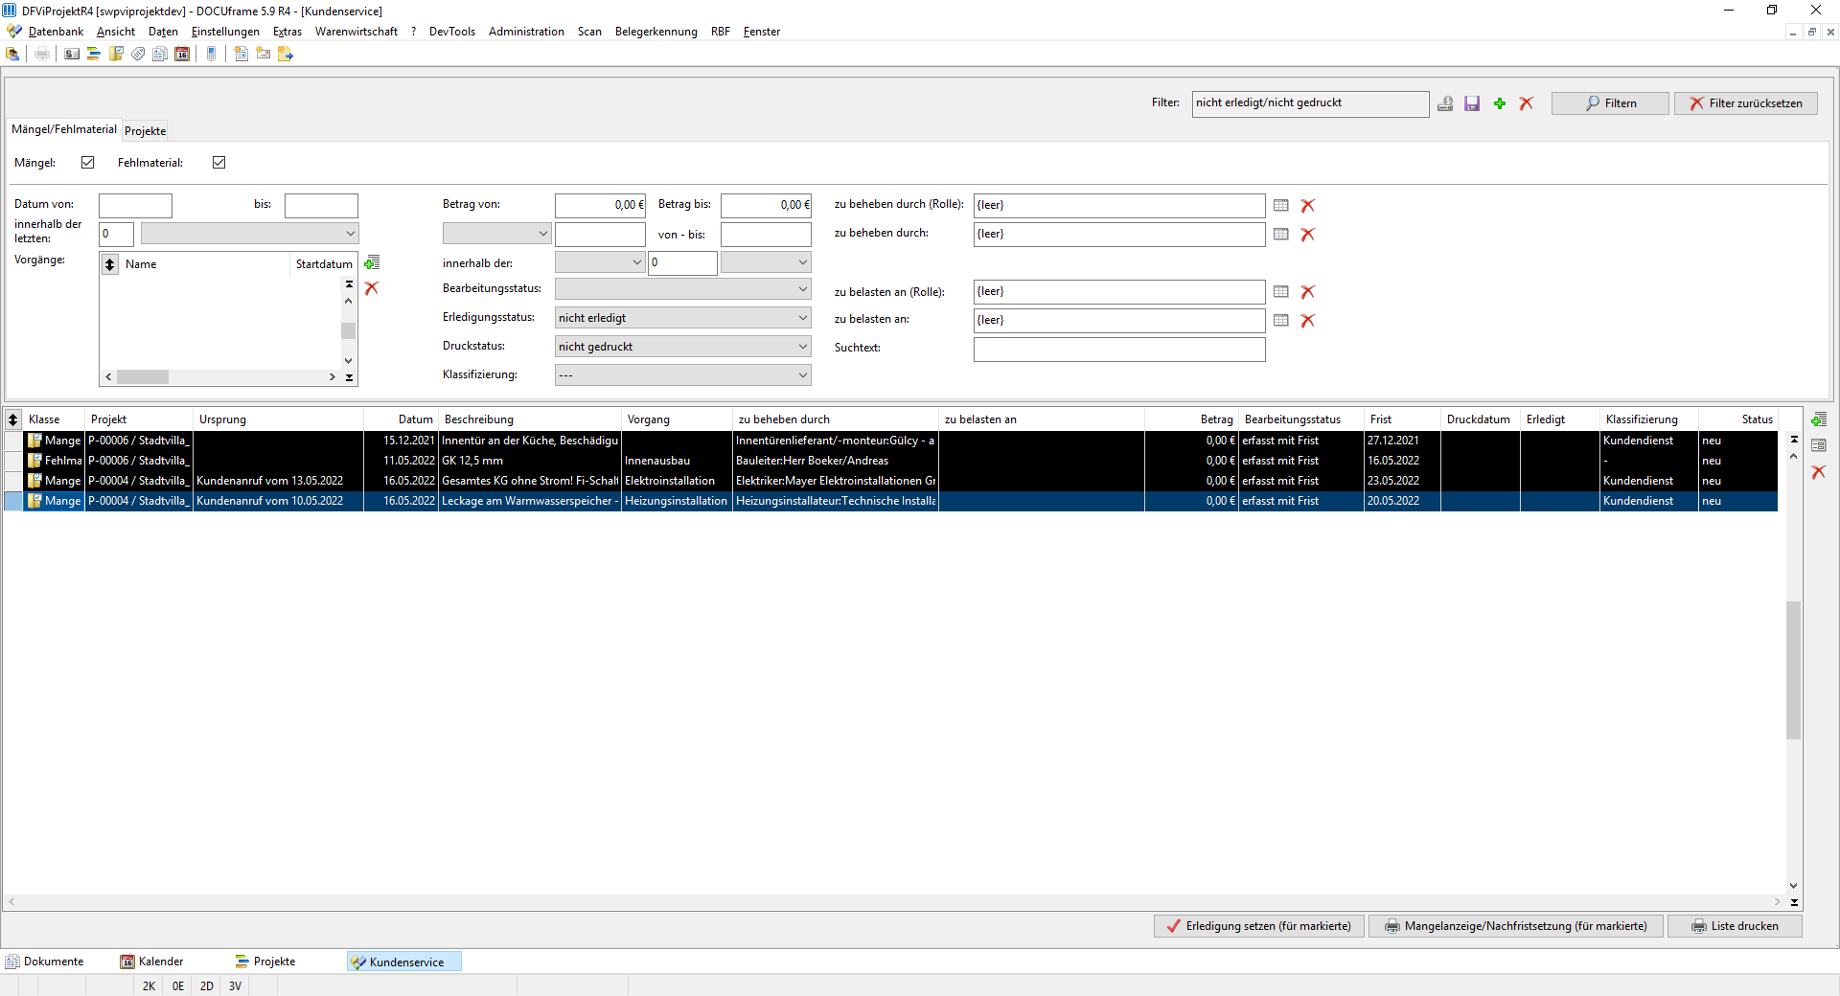Open selection table for zu beheben durch (Rolle)
The width and height of the screenshot is (1840, 996).
1281,205
